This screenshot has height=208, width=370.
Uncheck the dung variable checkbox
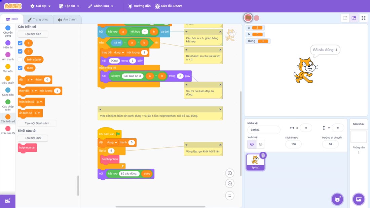[x=20, y=68]
